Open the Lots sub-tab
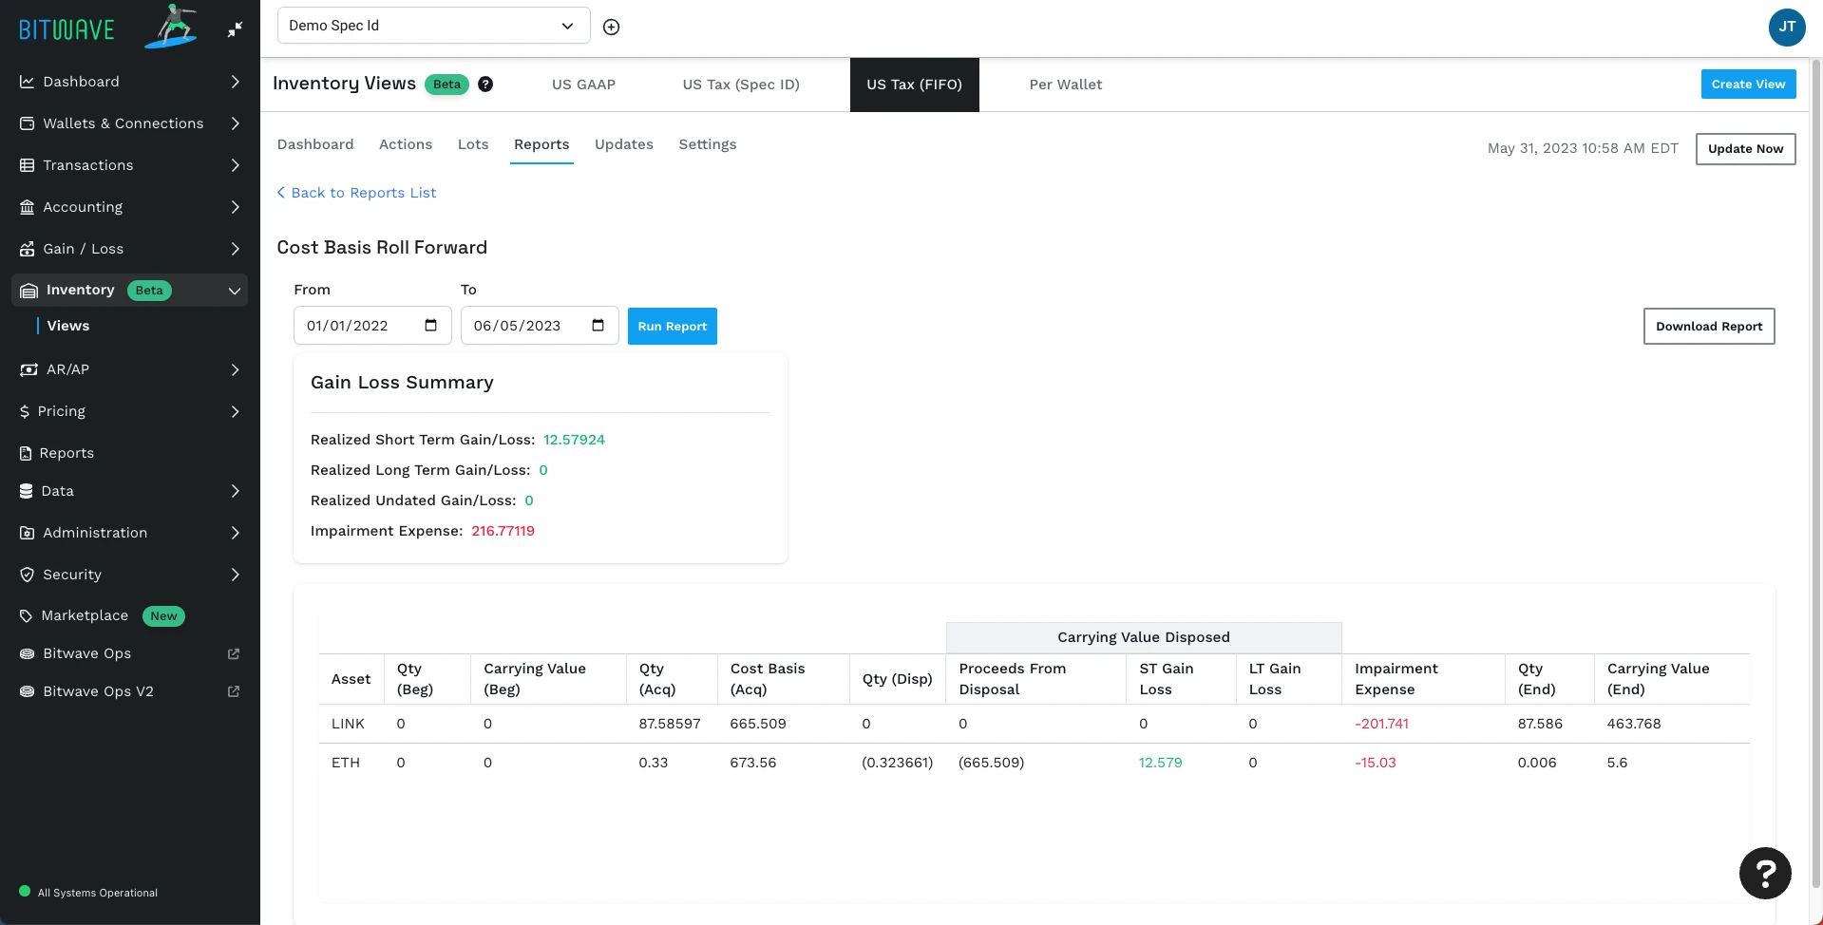 (473, 144)
